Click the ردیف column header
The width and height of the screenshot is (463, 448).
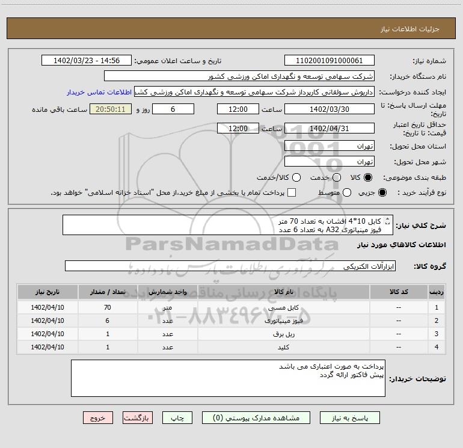click(437, 292)
